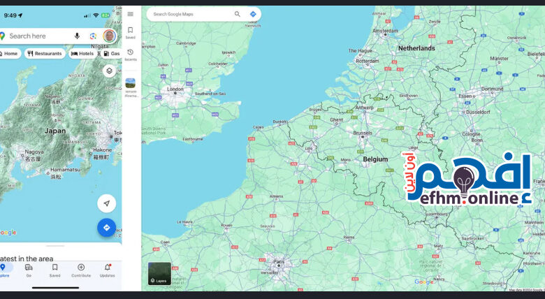Viewport: 545px width, 299px height.
Task: Open the profile avatar in mobile app
Action: pyautogui.click(x=109, y=36)
